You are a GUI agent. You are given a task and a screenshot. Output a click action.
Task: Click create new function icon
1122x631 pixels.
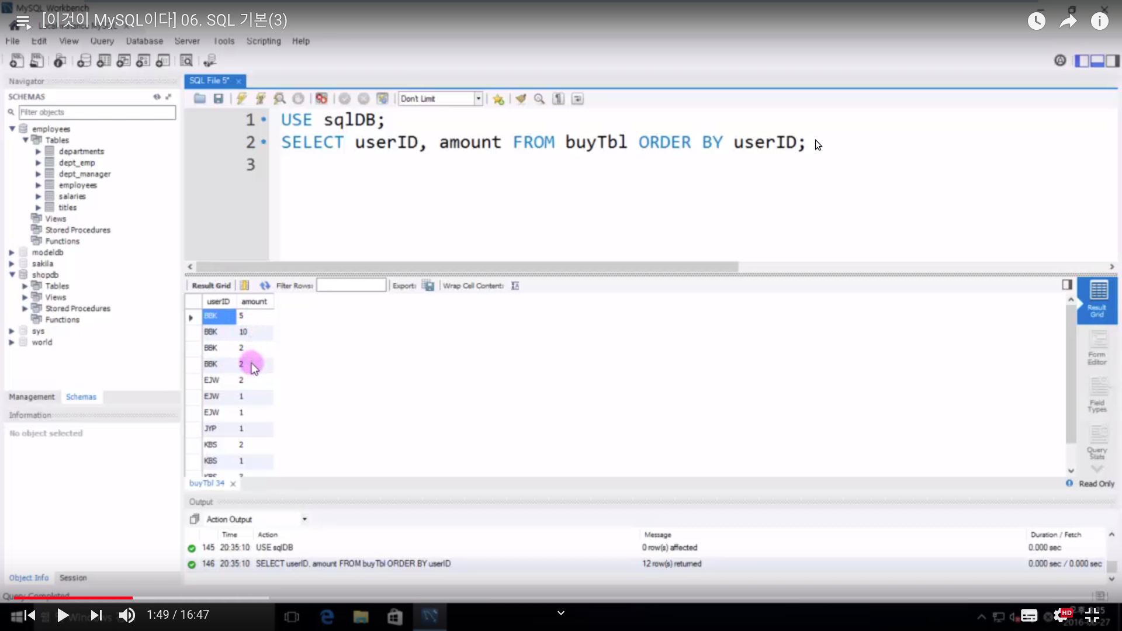163,60
